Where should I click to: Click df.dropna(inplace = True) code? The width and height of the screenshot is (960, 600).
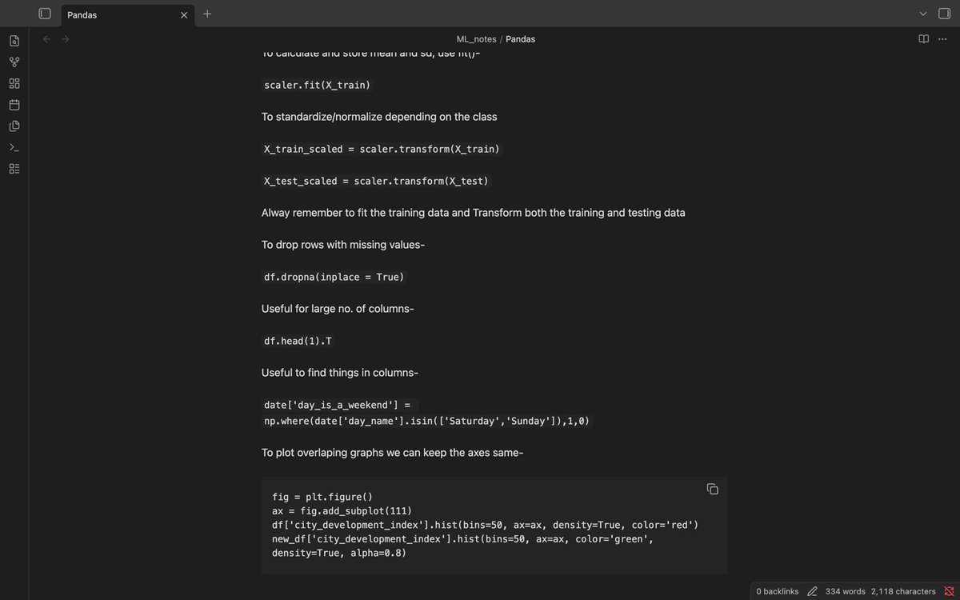(334, 277)
